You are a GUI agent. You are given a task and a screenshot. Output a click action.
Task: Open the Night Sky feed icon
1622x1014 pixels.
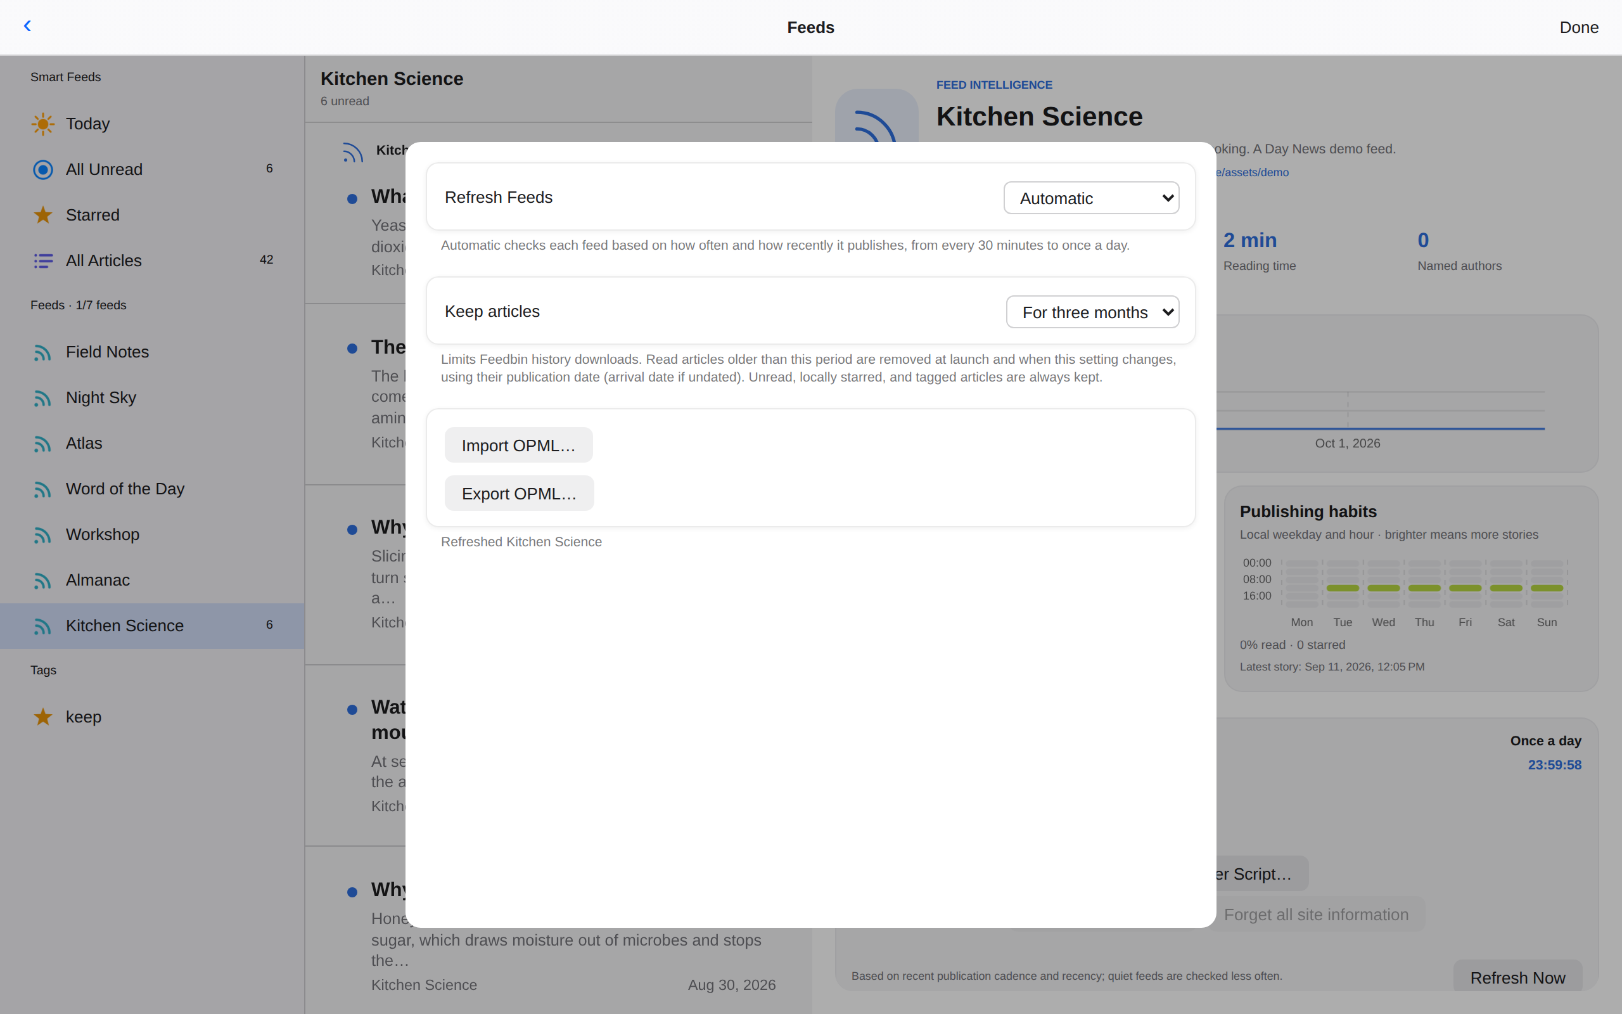[x=43, y=398]
